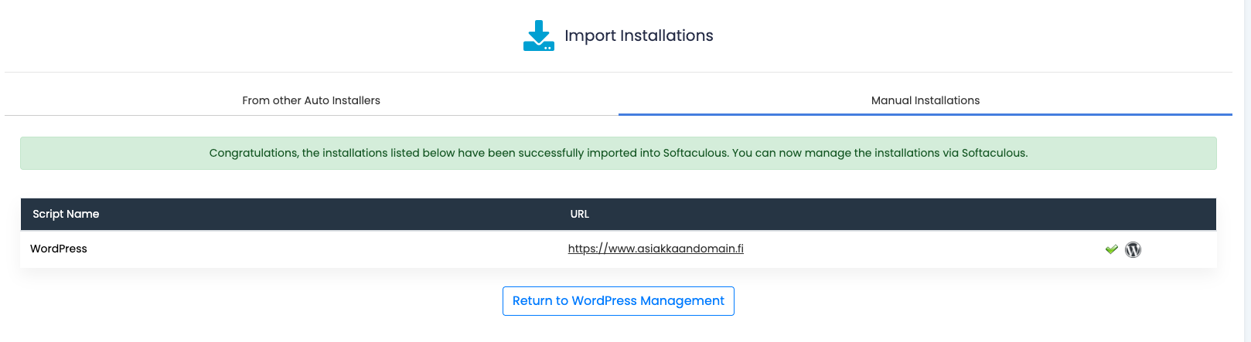The height and width of the screenshot is (342, 1251).
Task: Click the green checkmark in WordPress row
Action: click(x=1111, y=249)
